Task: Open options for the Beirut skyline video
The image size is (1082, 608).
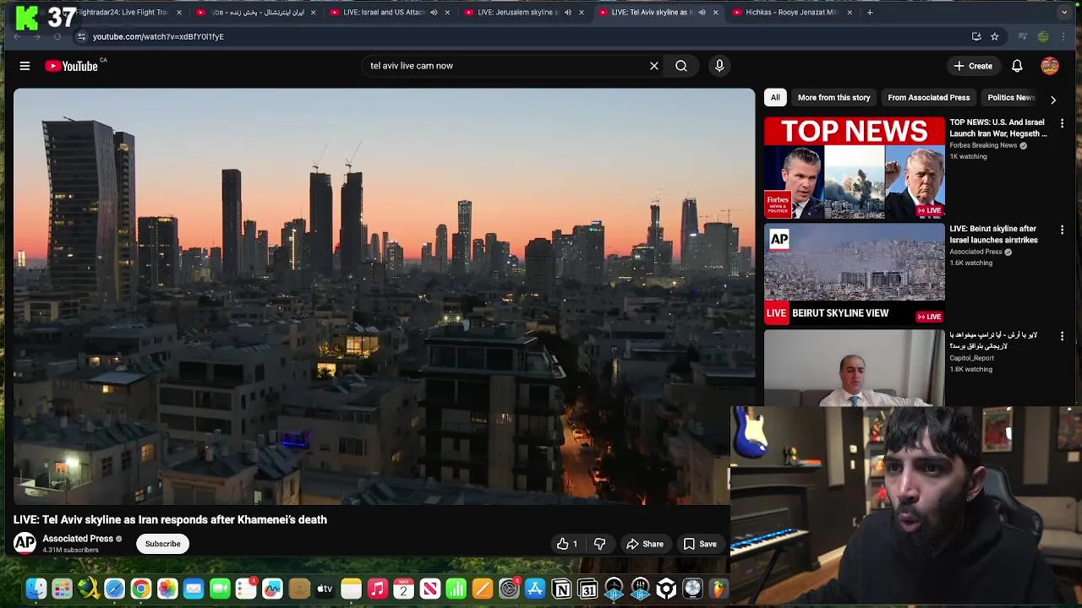Action: click(x=1062, y=230)
